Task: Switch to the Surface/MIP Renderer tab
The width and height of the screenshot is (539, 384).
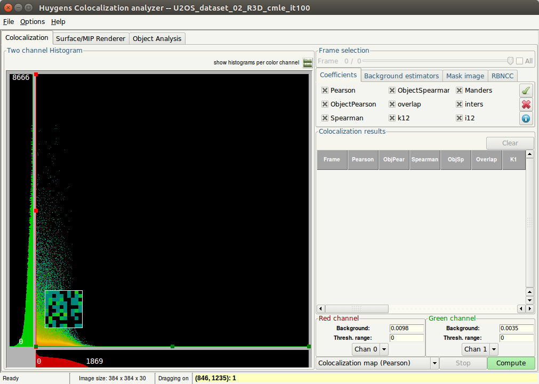Action: click(x=91, y=38)
